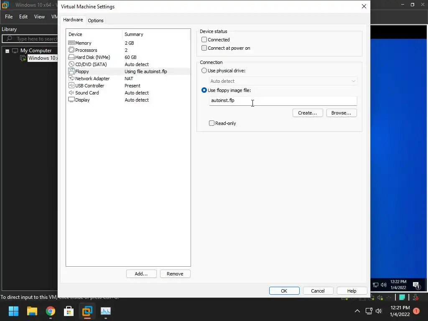The image size is (428, 321).
Task: Open File Explorer from taskbar
Action: (x=32, y=311)
